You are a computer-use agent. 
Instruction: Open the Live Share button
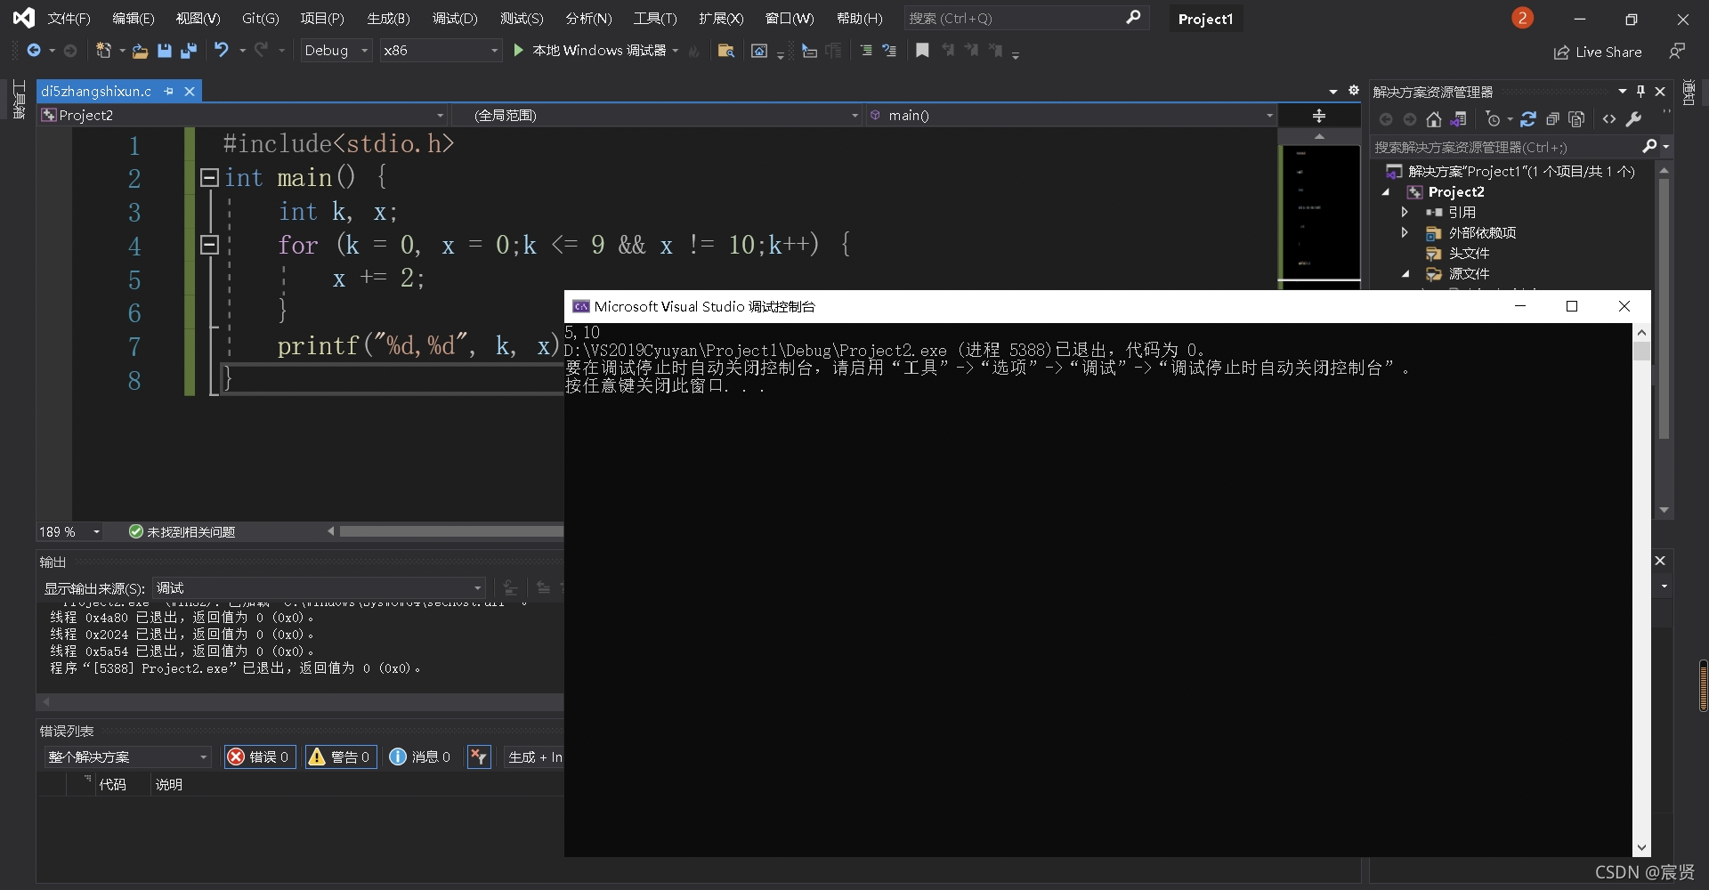tap(1598, 53)
